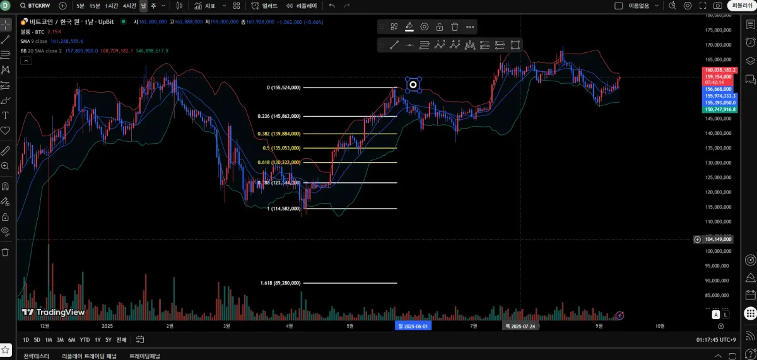Toggle fullscreen mode
This screenshot has width=757, height=360.
pyautogui.click(x=703, y=6)
